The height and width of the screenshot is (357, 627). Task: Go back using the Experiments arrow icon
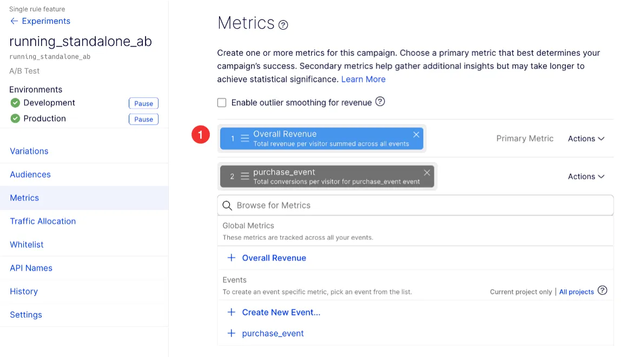coord(14,21)
